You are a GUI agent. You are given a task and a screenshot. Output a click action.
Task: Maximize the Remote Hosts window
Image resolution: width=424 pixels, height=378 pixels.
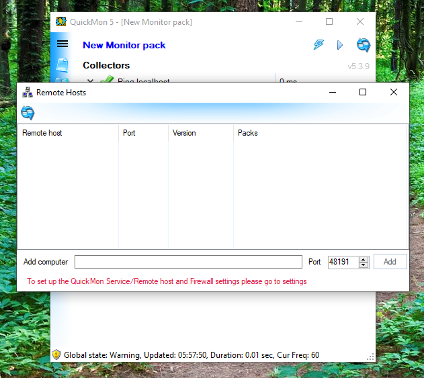[x=363, y=92]
